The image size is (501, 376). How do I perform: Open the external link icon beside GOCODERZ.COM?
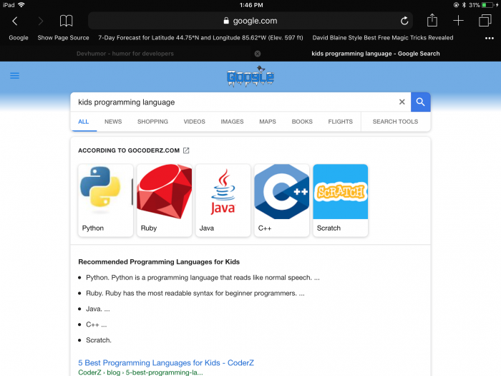coord(186,150)
